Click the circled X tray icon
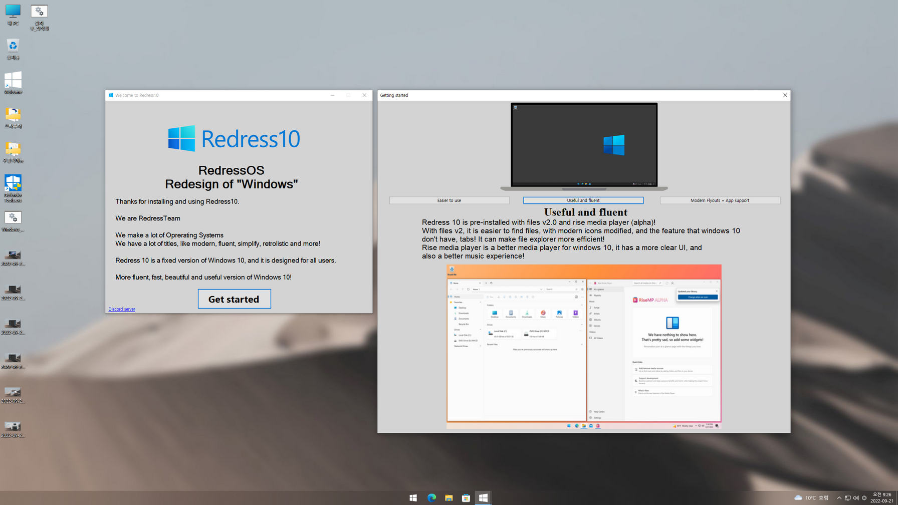This screenshot has height=505, width=898. pyautogui.click(x=864, y=498)
